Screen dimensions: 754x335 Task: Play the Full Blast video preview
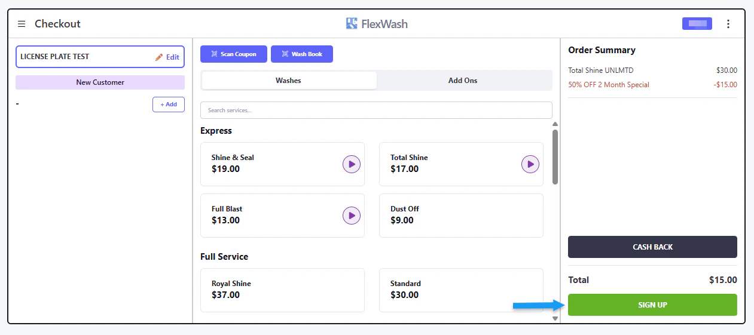(x=352, y=215)
